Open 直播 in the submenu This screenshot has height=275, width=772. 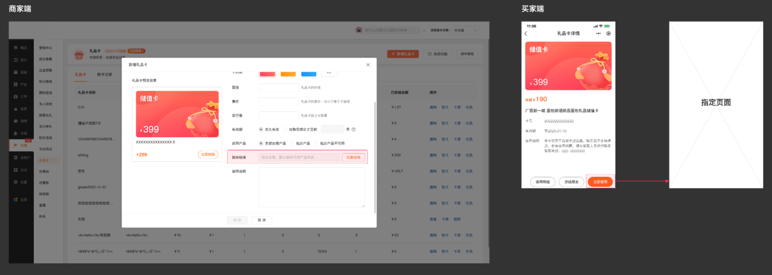point(42,205)
